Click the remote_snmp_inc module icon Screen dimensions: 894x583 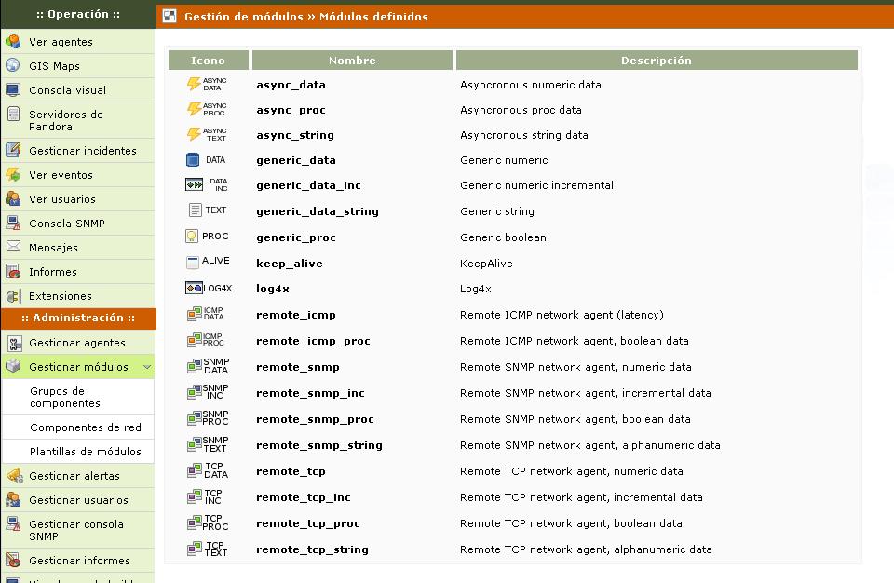click(x=208, y=392)
